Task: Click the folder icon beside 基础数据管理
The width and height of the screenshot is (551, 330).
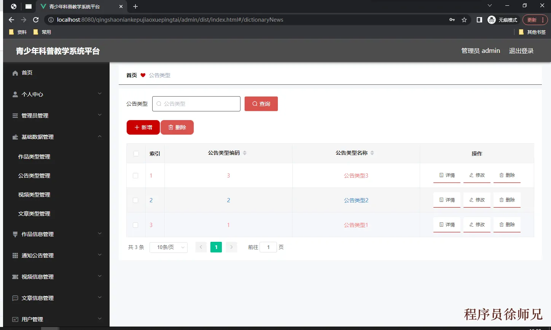Action: (x=15, y=137)
